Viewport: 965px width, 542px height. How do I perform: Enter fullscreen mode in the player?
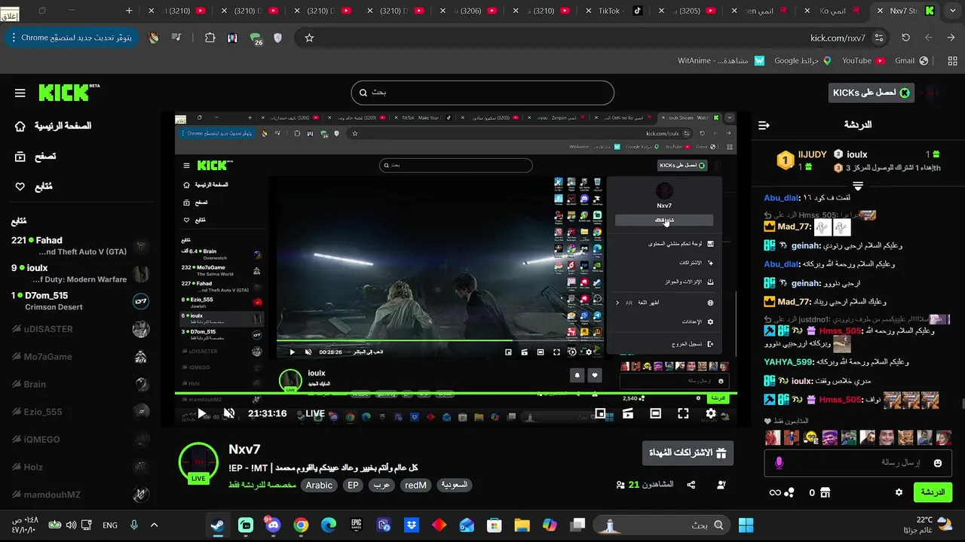coord(683,413)
